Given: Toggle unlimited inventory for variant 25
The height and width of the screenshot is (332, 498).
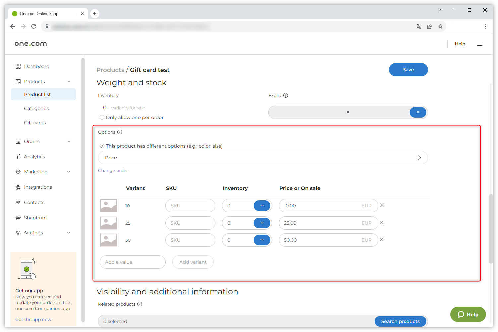Looking at the screenshot, I should point(262,223).
